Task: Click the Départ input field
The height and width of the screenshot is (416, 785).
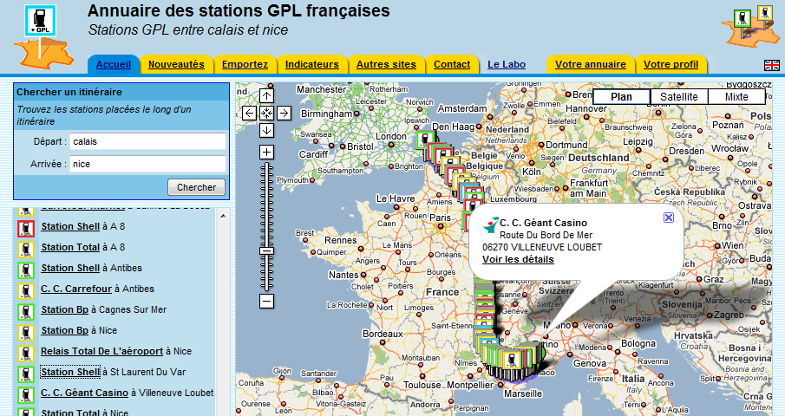Action: [x=147, y=141]
